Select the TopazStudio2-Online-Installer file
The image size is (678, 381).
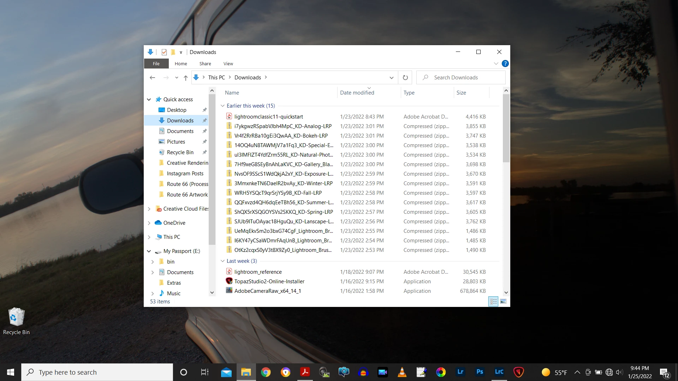click(269, 282)
